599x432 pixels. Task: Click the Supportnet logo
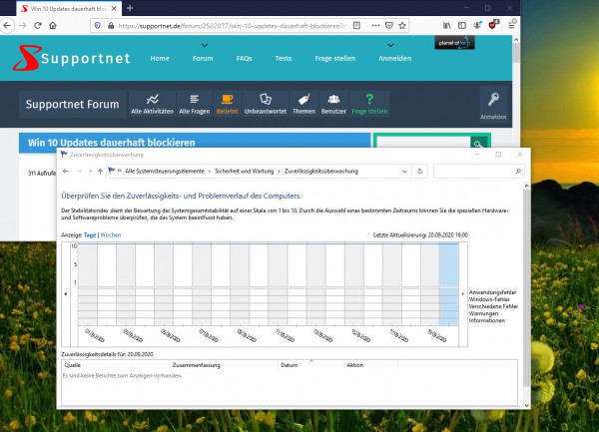(x=72, y=58)
